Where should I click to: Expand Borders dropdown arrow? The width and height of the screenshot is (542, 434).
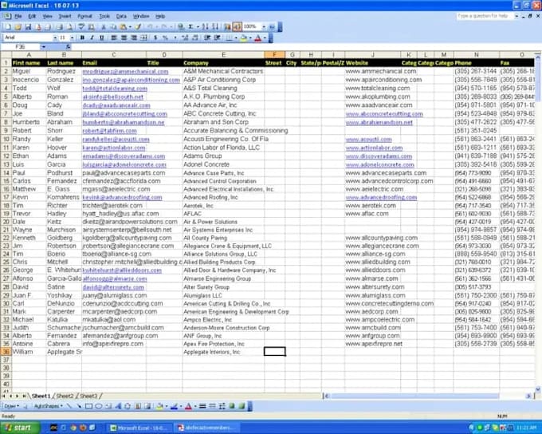[236, 37]
